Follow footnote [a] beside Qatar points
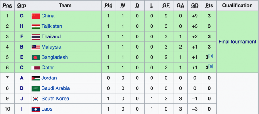259x114 pixels. 211,66
